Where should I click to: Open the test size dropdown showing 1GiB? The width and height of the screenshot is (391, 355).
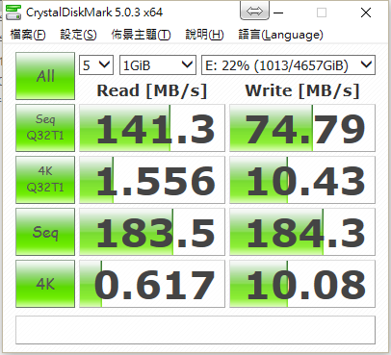coord(158,65)
